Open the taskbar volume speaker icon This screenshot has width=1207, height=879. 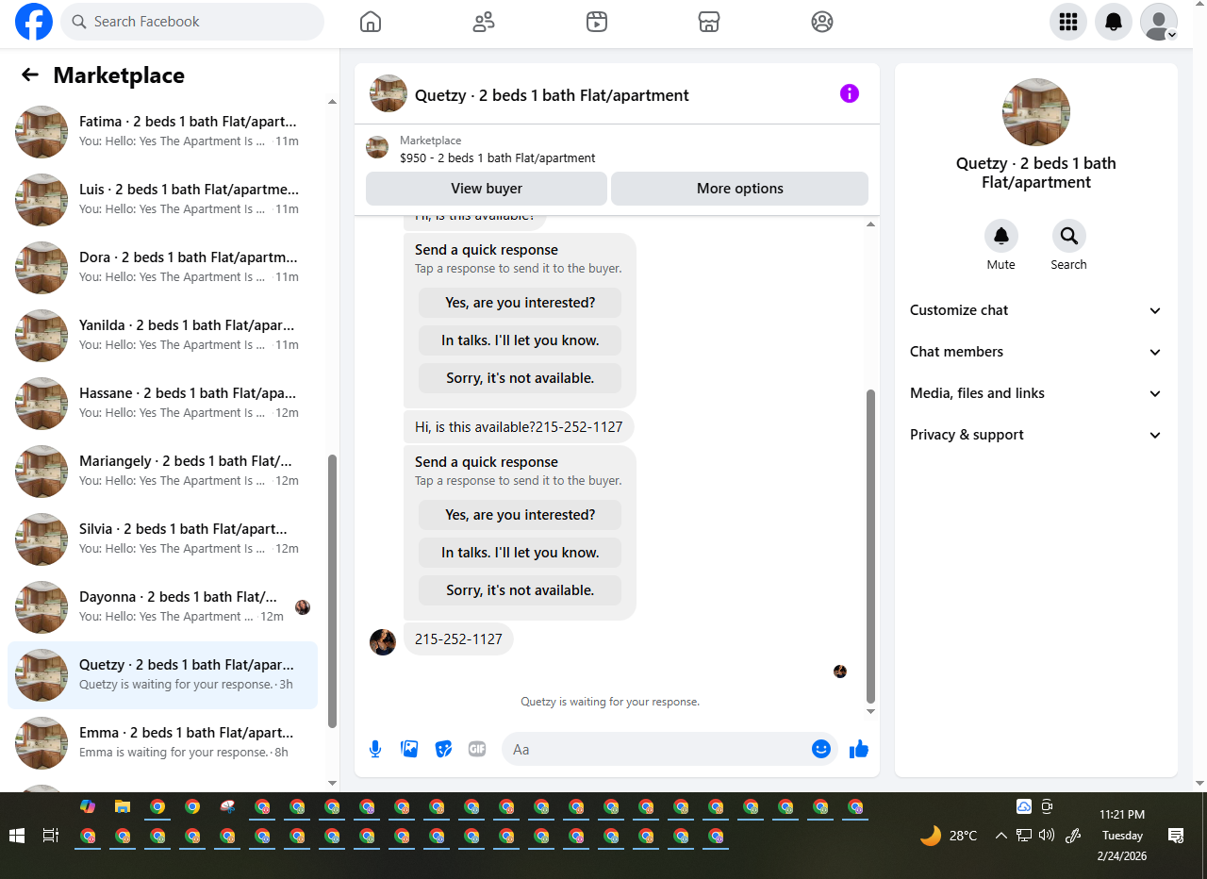[x=1046, y=836]
